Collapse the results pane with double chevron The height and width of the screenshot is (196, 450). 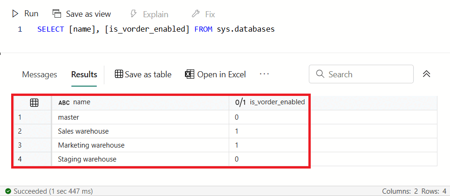coord(426,74)
